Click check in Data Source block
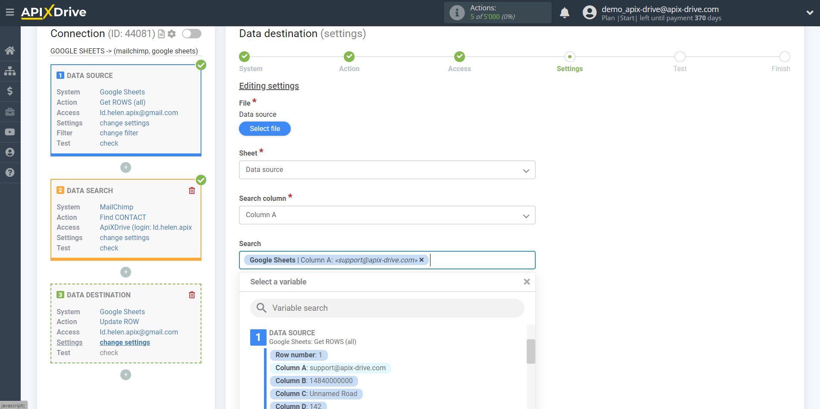The width and height of the screenshot is (820, 409). point(109,143)
